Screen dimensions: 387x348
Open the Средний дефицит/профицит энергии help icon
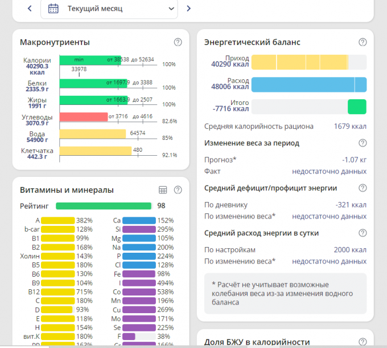(363, 188)
